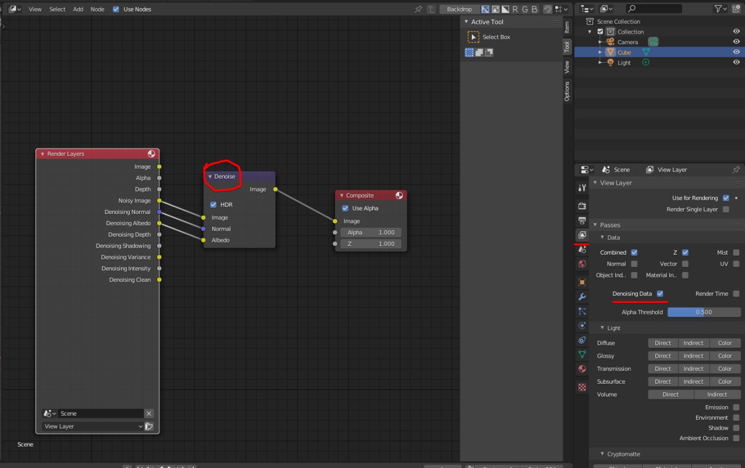The width and height of the screenshot is (745, 468).
Task: Open the Object properties tab
Action: pos(581,283)
